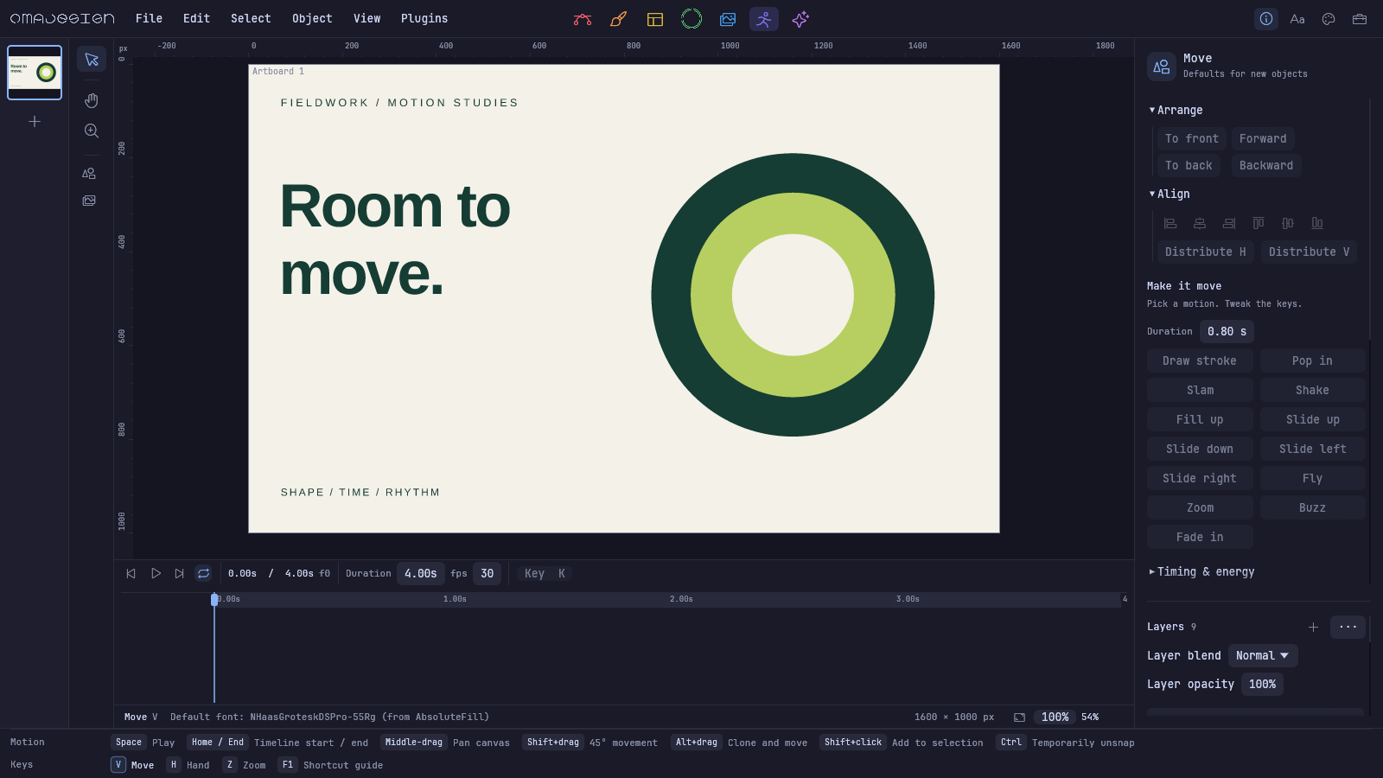
Task: Select the Zoom magnifier tool
Action: pyautogui.click(x=92, y=131)
